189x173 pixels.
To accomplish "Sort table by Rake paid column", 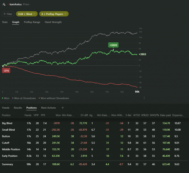I will [165, 115].
